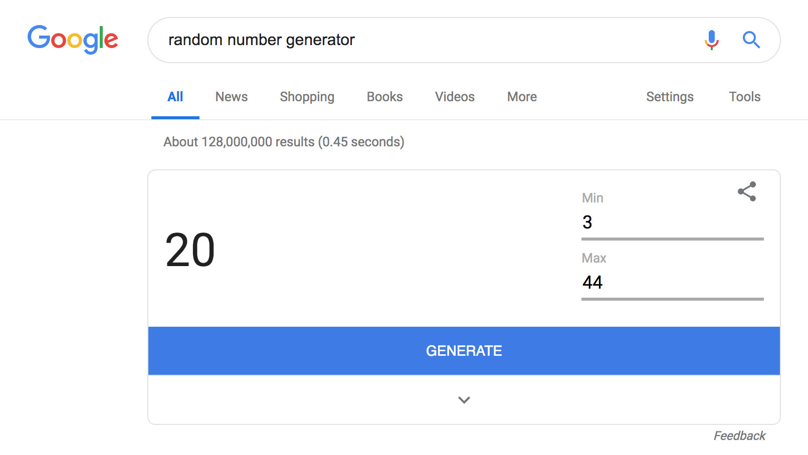Click the Feedback link
The image size is (808, 455).
tap(739, 436)
